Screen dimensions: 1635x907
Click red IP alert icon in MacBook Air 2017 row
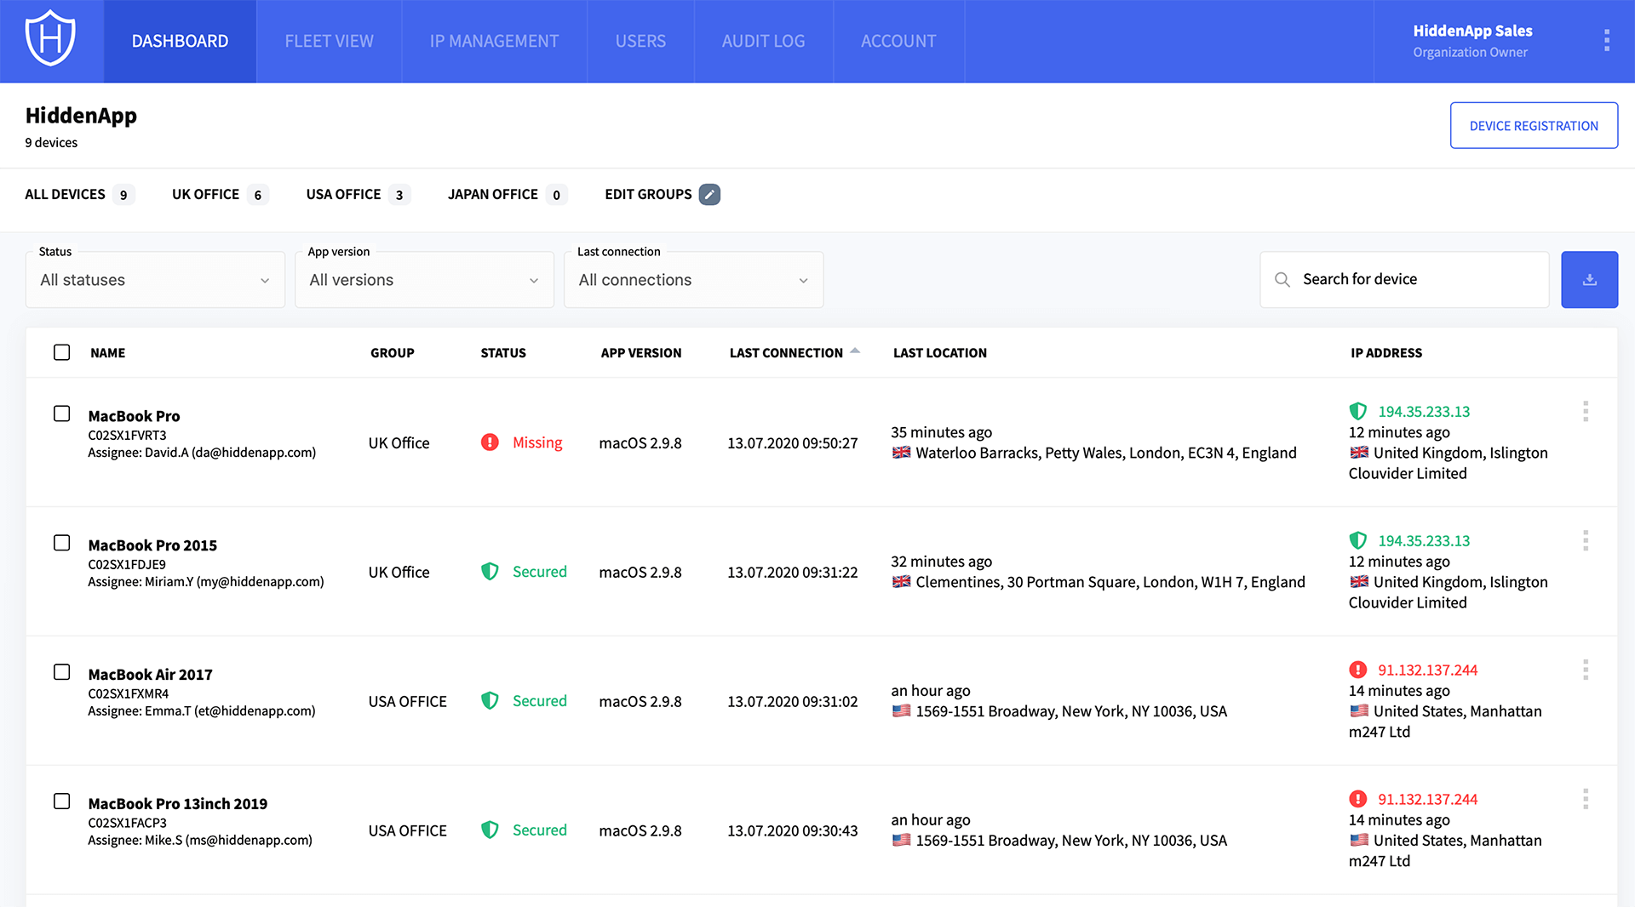(x=1358, y=670)
